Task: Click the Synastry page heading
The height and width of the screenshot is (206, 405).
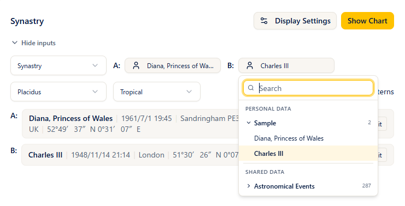Action: tap(27, 21)
